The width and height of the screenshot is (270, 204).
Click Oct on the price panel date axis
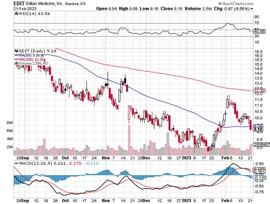65,158
